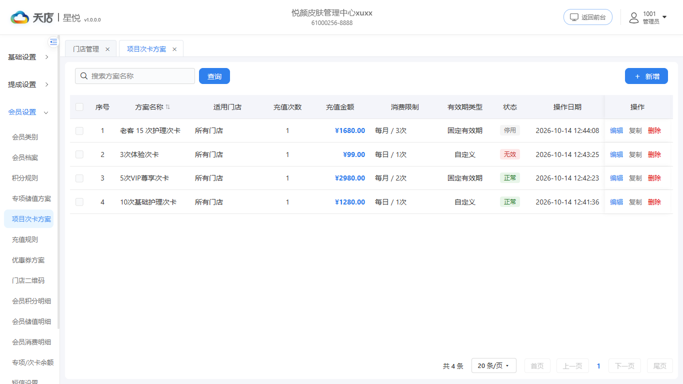Close the 项目次卡方案 tab
The image size is (683, 384).
tap(174, 49)
